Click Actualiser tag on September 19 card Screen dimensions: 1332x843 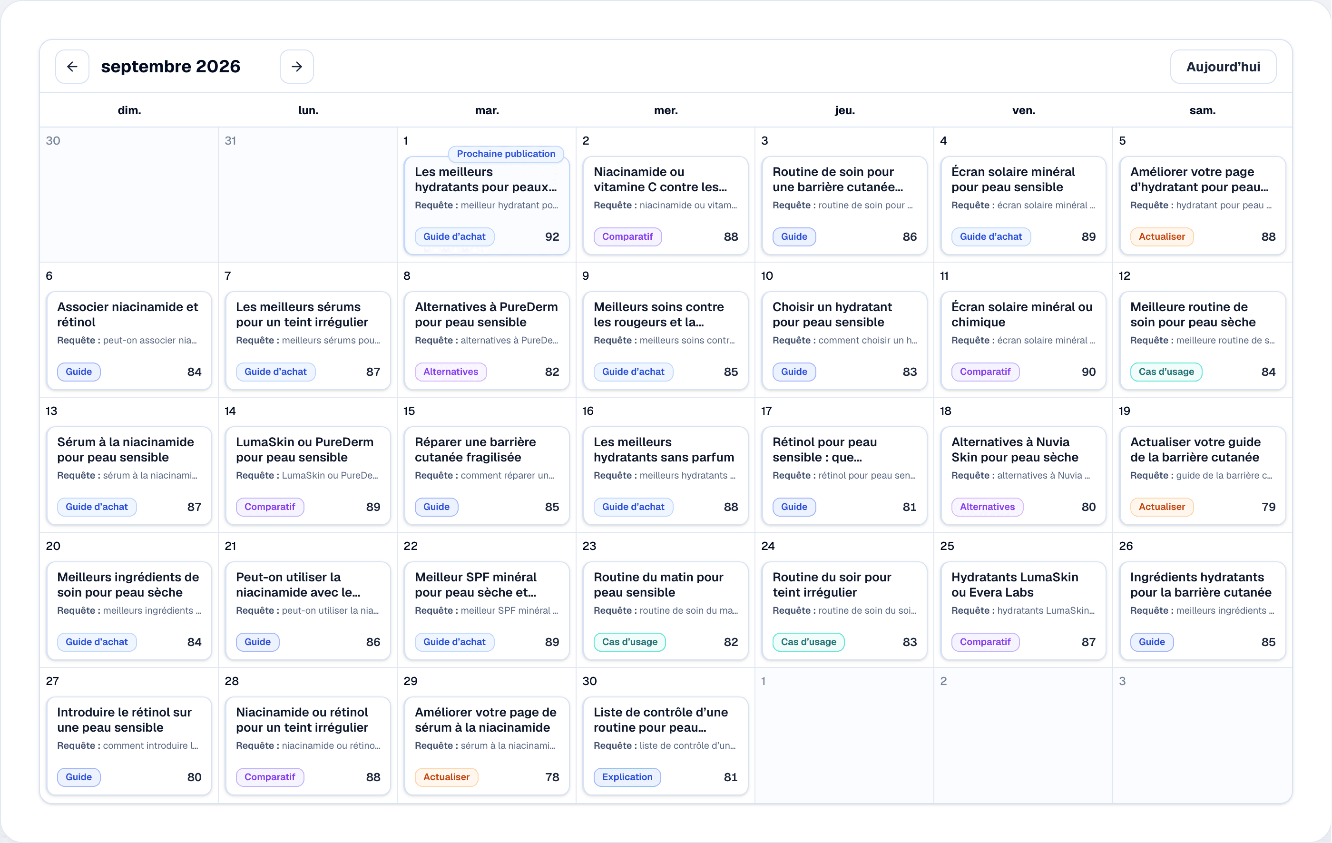pos(1162,507)
